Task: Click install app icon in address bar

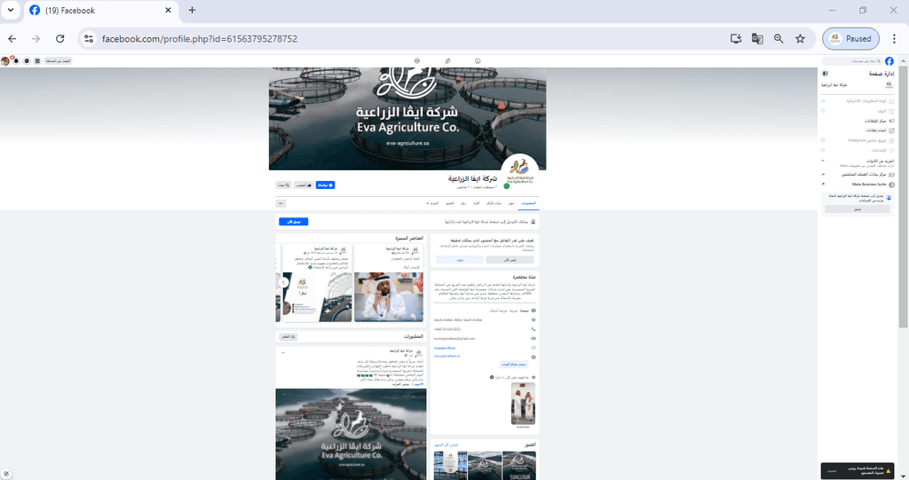Action: click(x=736, y=39)
